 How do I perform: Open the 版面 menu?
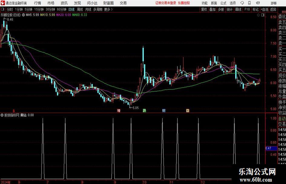coord(214,3)
